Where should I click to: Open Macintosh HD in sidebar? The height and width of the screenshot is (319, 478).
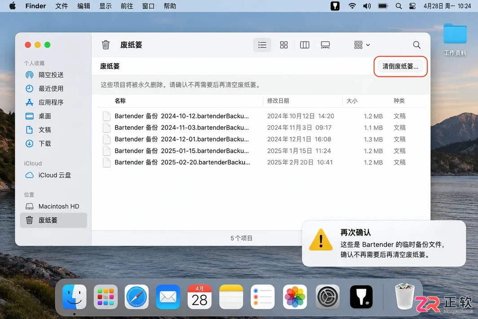(53, 206)
